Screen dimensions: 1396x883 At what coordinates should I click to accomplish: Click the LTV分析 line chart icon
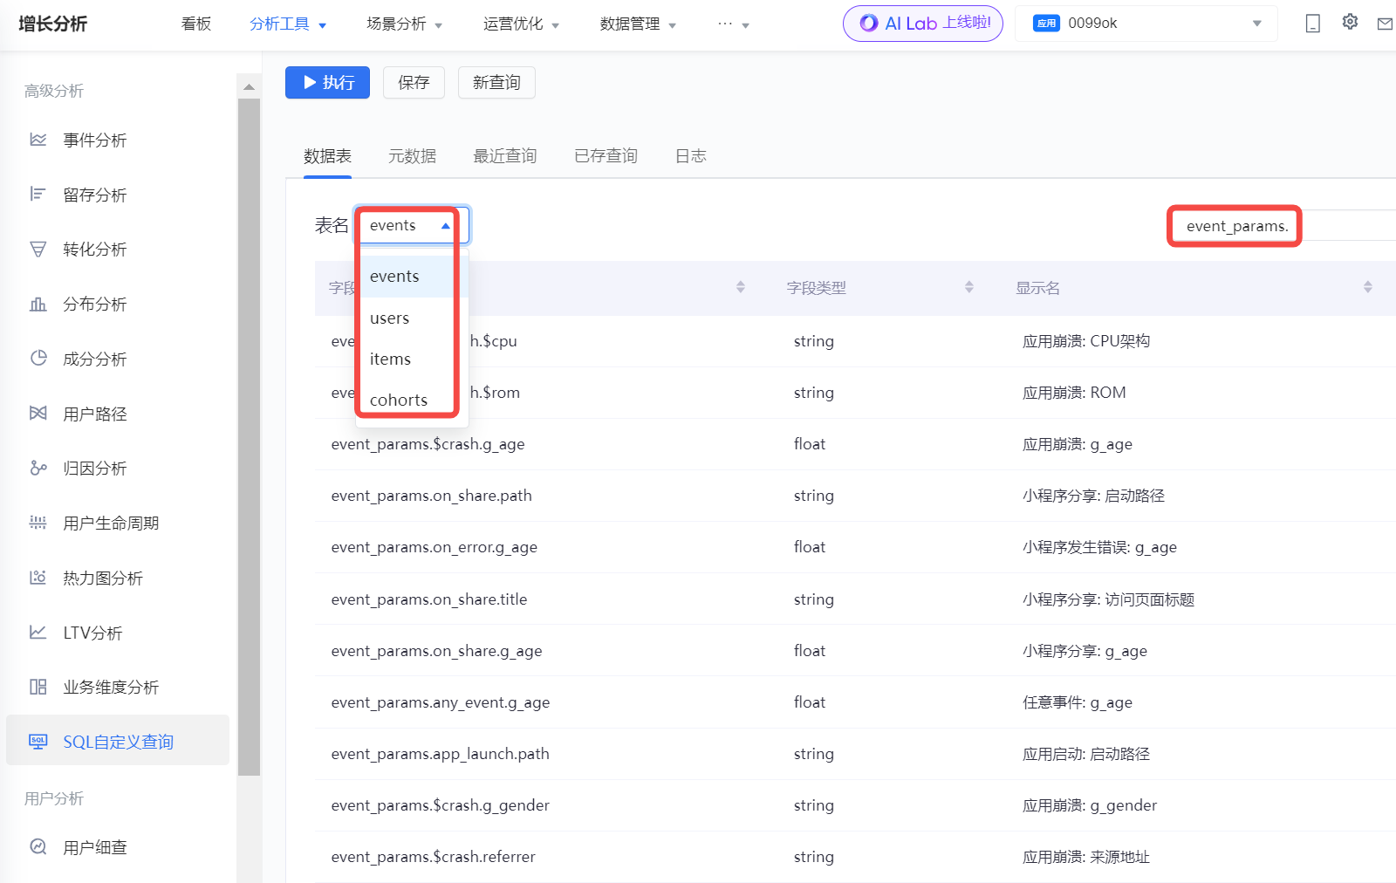click(x=38, y=633)
